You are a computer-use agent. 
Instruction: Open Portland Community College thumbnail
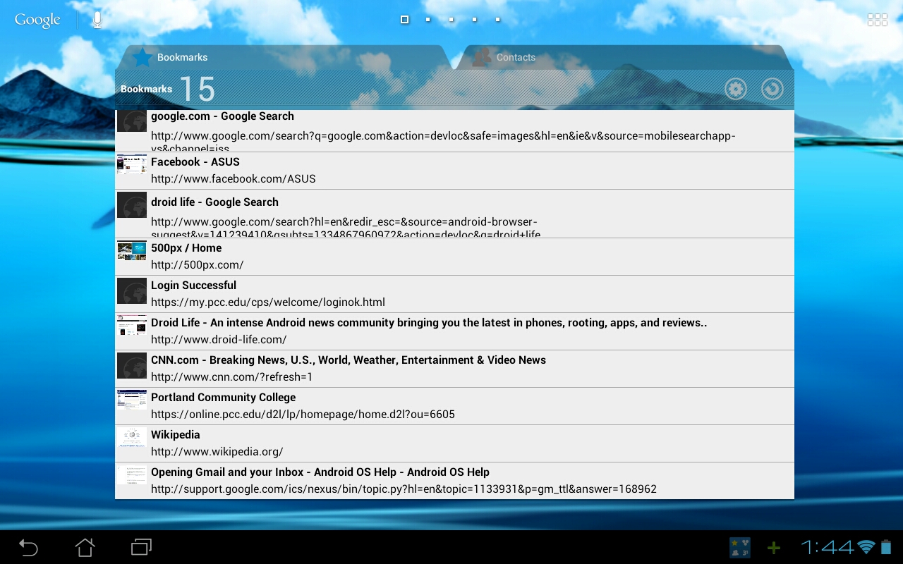click(x=132, y=399)
